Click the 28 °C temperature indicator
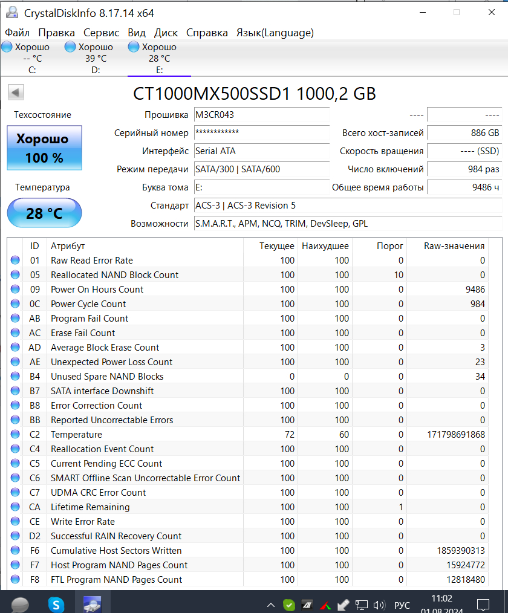 coord(44,213)
